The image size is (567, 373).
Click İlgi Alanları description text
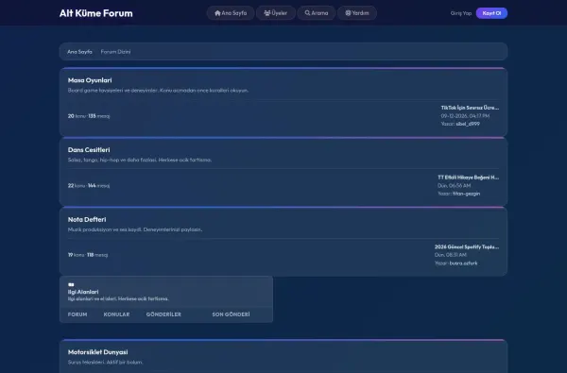tap(118, 298)
